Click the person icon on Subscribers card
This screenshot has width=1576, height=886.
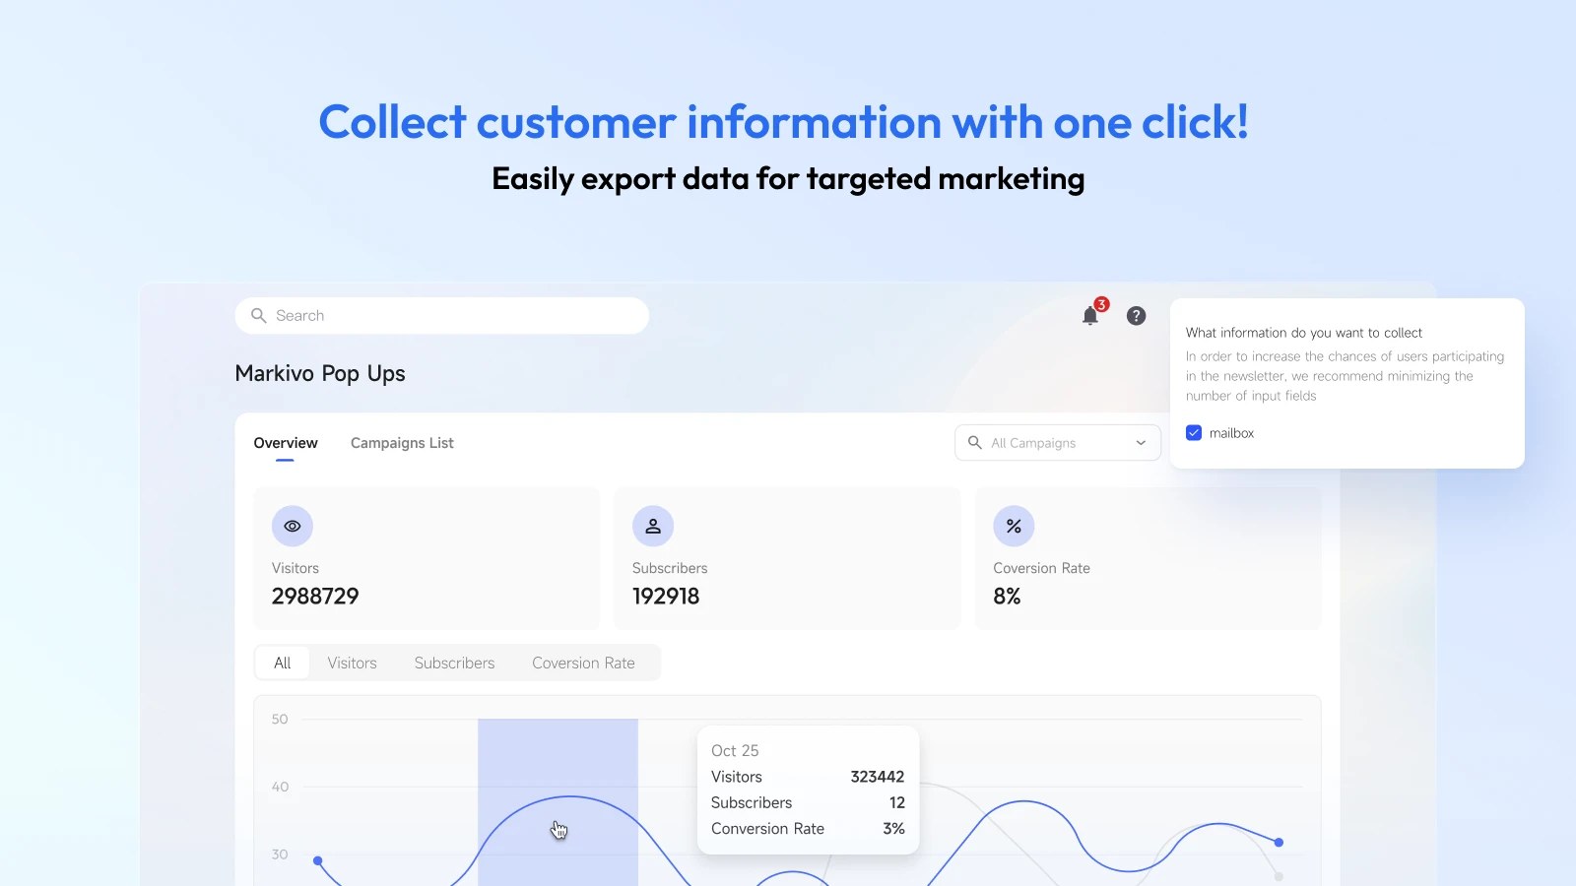click(x=653, y=527)
